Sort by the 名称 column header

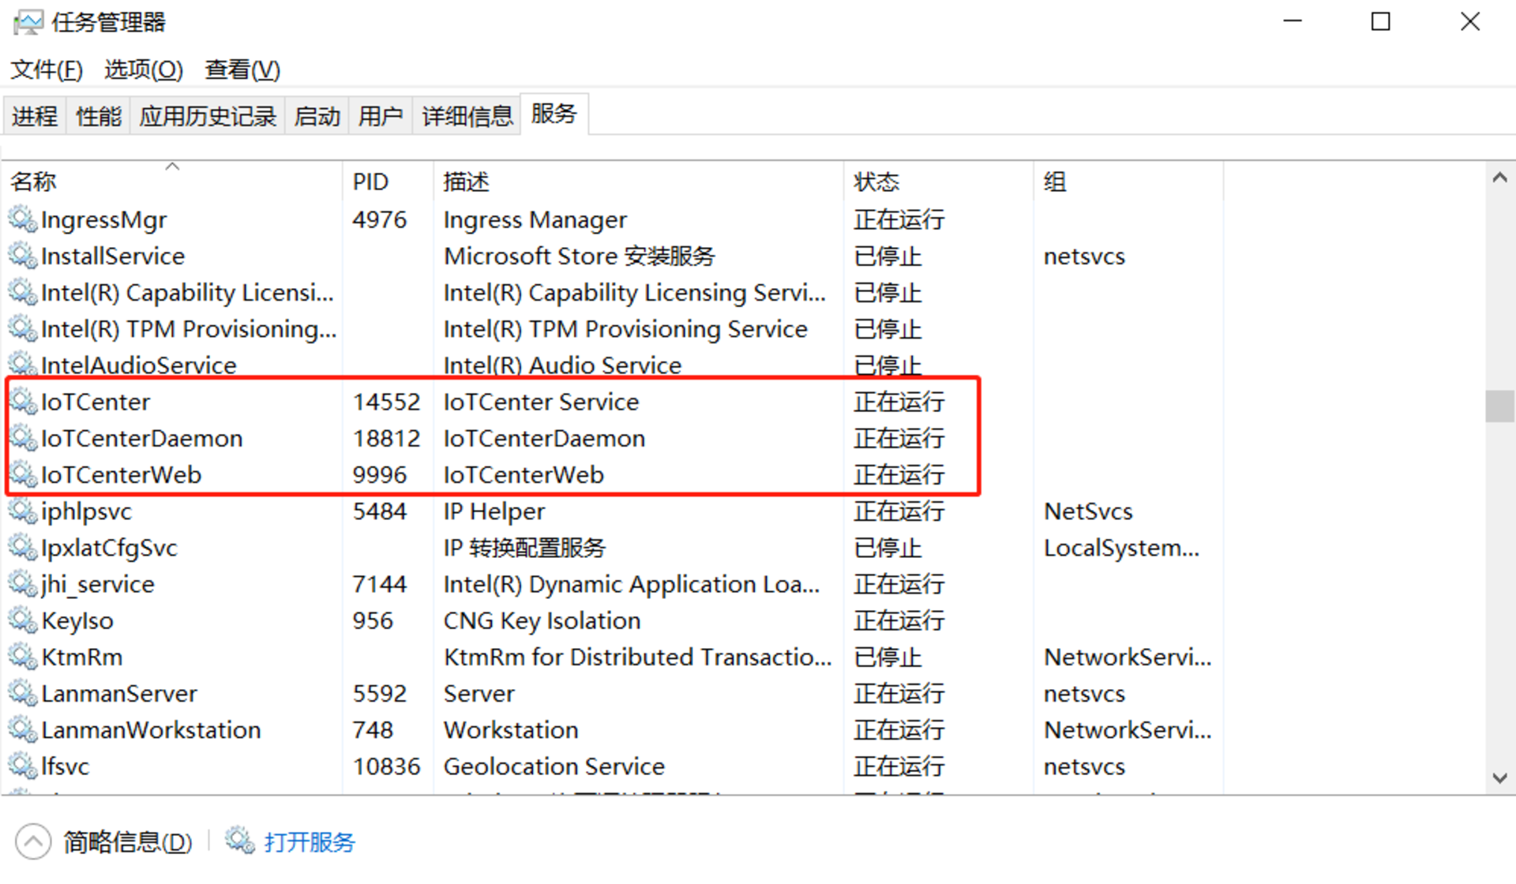point(33,182)
